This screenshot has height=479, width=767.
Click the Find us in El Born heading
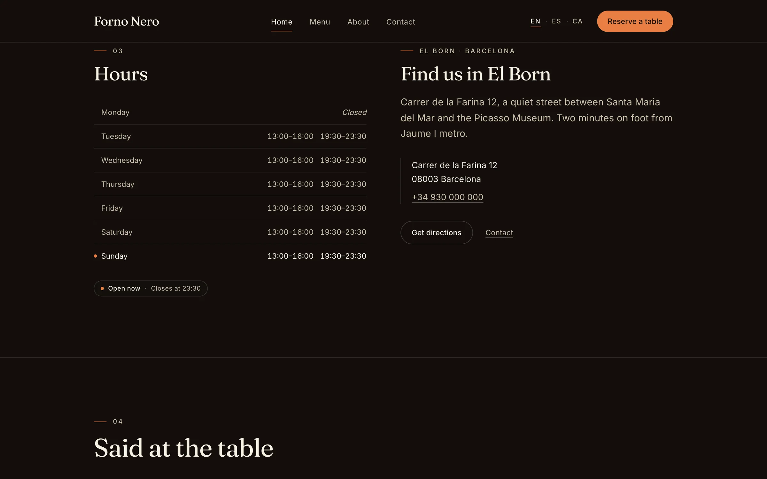click(476, 74)
